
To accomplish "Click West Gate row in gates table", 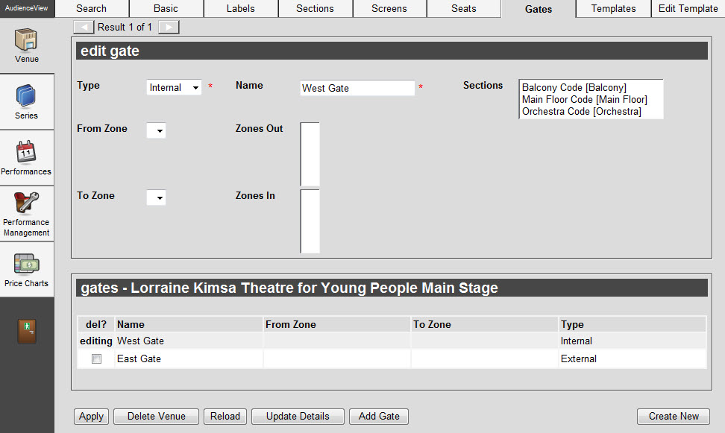I will pos(392,341).
